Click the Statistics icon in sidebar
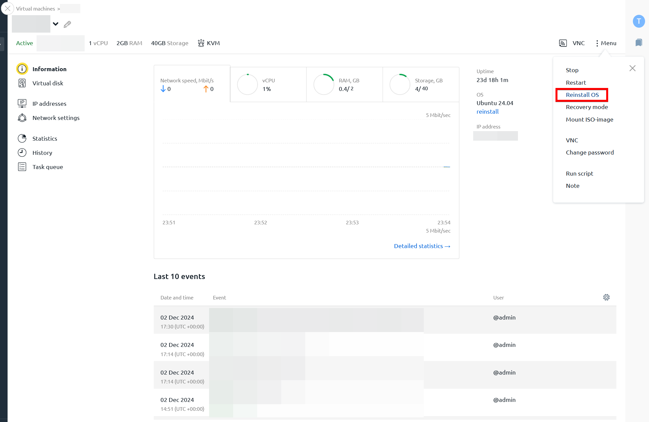This screenshot has height=422, width=649. pos(22,138)
